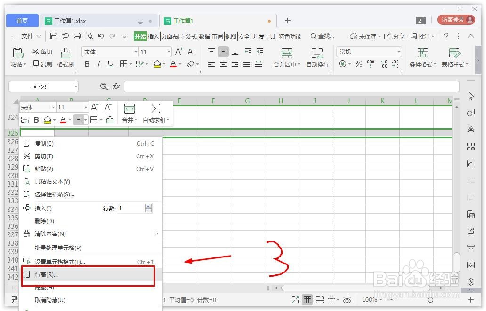Collapse the ribbon with the up chevron
The image size is (486, 311).
[x=471, y=36]
